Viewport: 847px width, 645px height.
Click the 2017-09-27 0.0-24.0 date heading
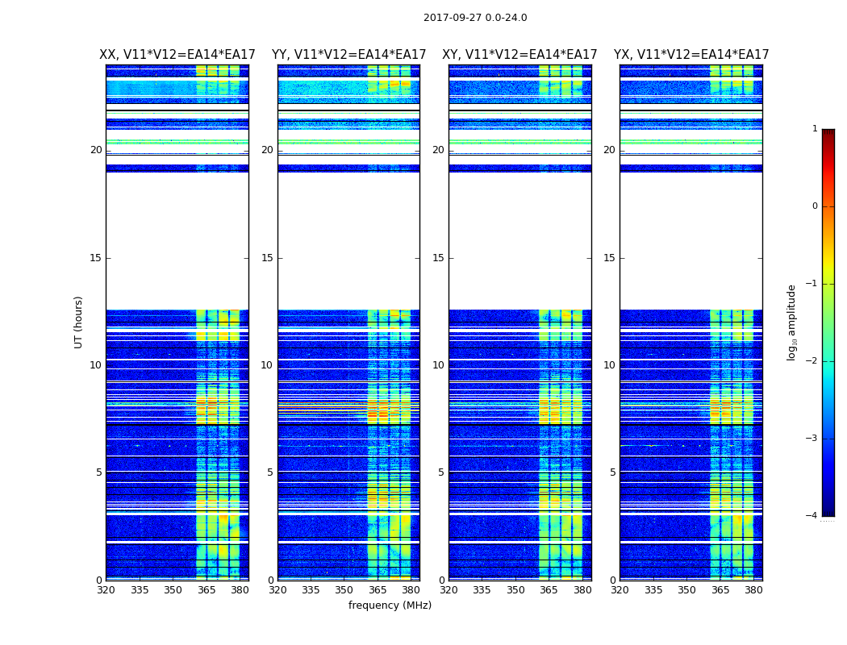coord(475,18)
